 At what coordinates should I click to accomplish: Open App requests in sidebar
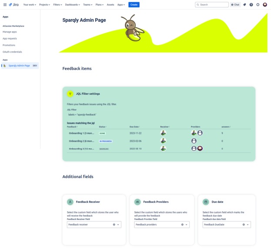(10, 39)
